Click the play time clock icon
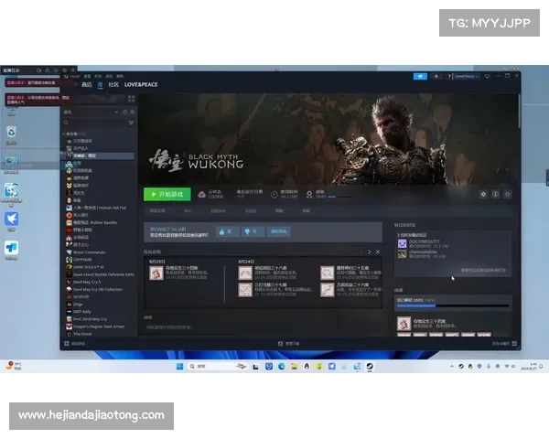The image size is (549, 439). [x=274, y=195]
